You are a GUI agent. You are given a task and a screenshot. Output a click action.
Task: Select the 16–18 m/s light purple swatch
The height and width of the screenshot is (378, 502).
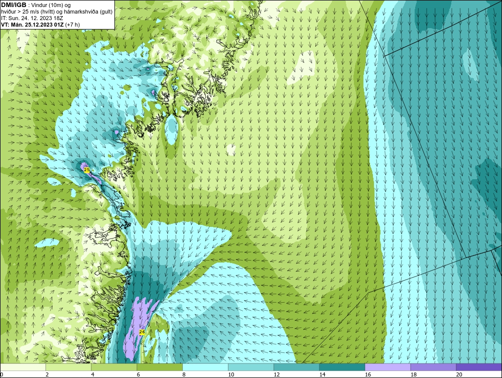point(388,367)
